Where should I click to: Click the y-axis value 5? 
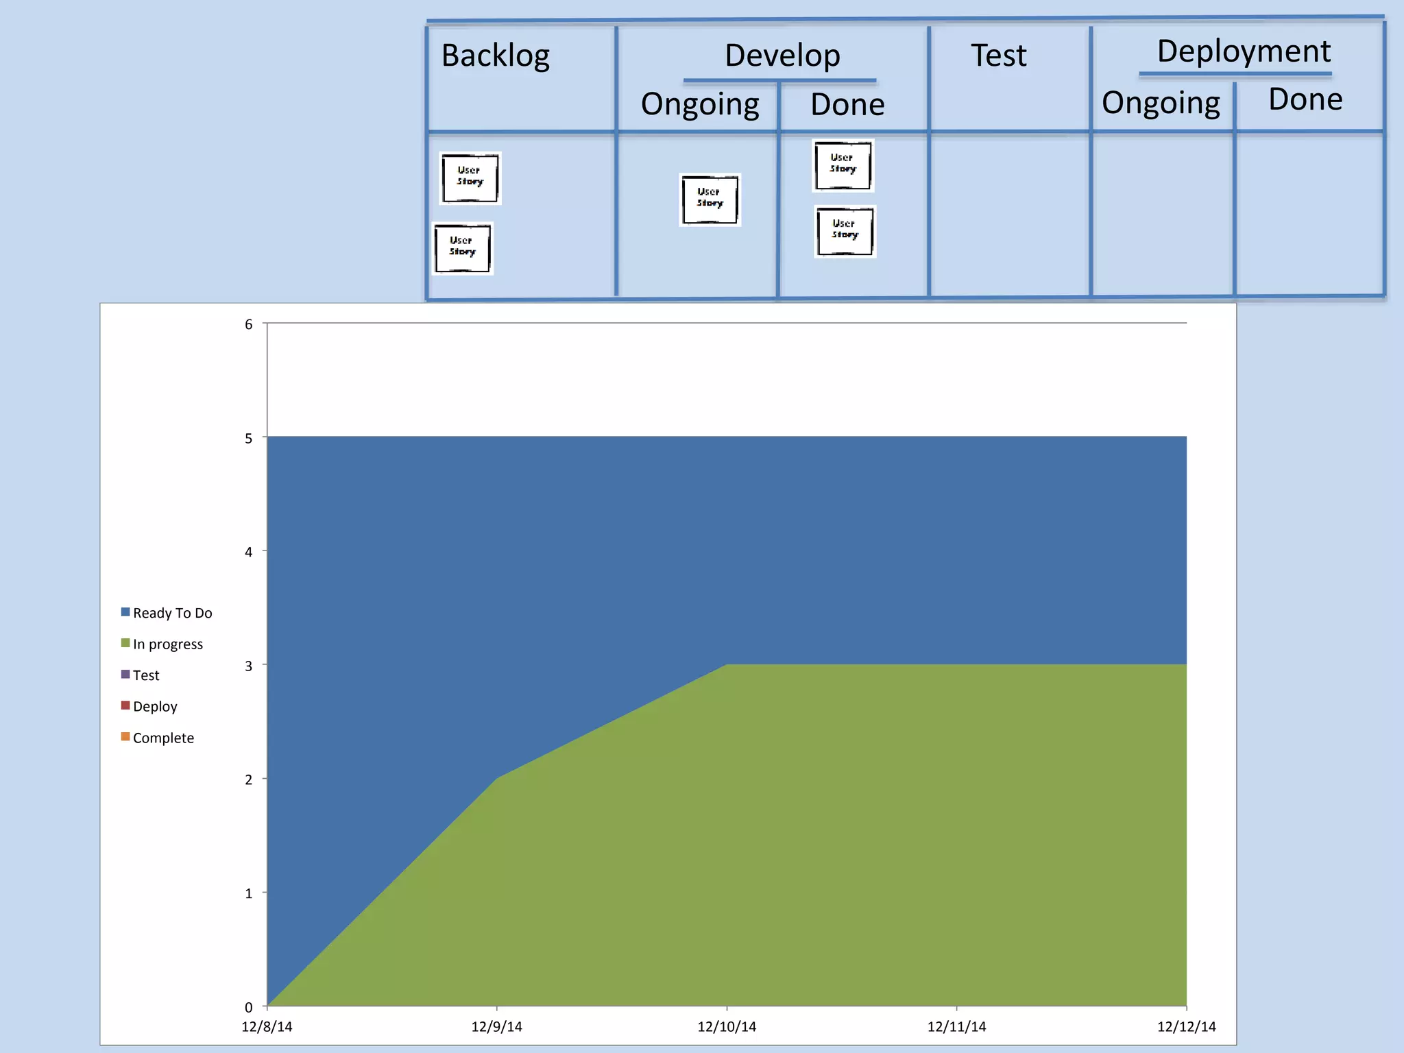[249, 439]
